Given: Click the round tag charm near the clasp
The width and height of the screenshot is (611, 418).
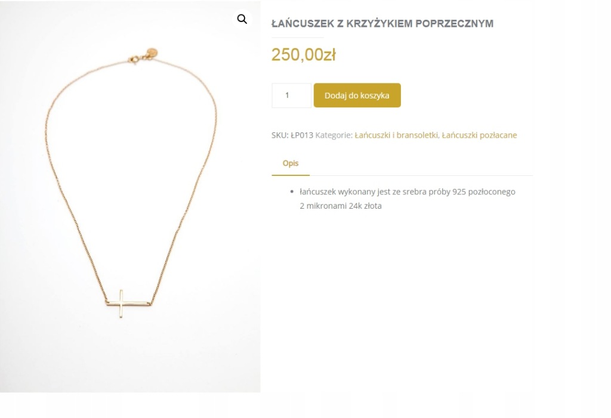Looking at the screenshot, I should point(152,53).
